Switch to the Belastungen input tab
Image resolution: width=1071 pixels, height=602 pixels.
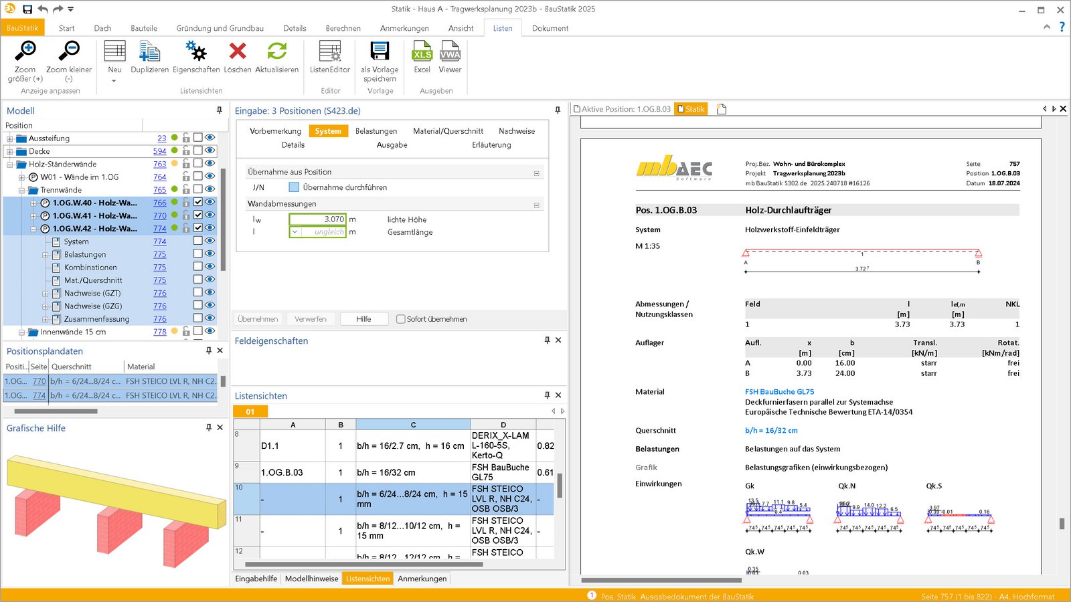(376, 131)
